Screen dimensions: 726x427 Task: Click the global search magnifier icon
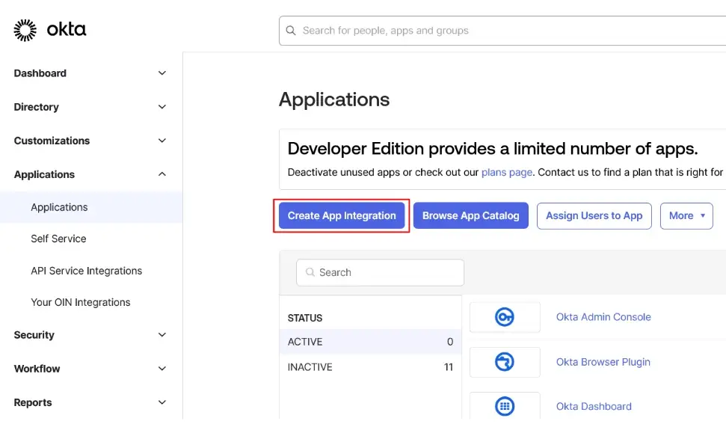(291, 31)
